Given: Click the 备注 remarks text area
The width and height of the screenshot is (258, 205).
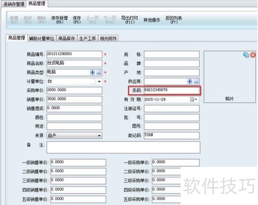Looking at the screenshot, I should pos(123,147).
